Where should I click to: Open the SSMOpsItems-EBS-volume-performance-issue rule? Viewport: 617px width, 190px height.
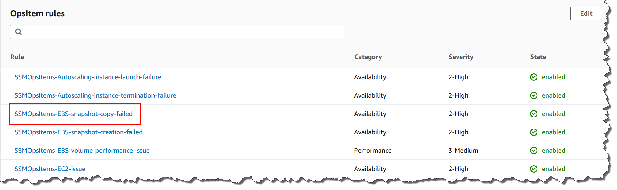click(x=82, y=151)
